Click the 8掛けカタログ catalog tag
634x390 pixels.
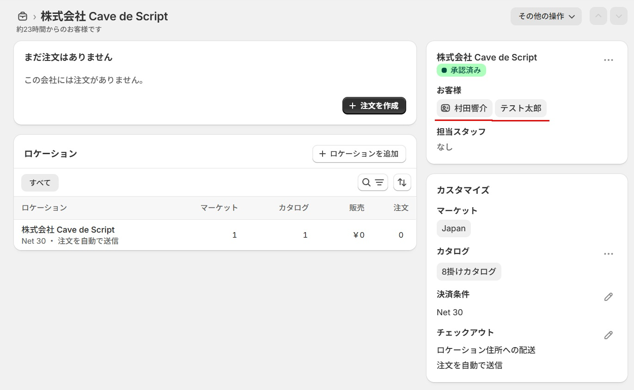coord(469,271)
